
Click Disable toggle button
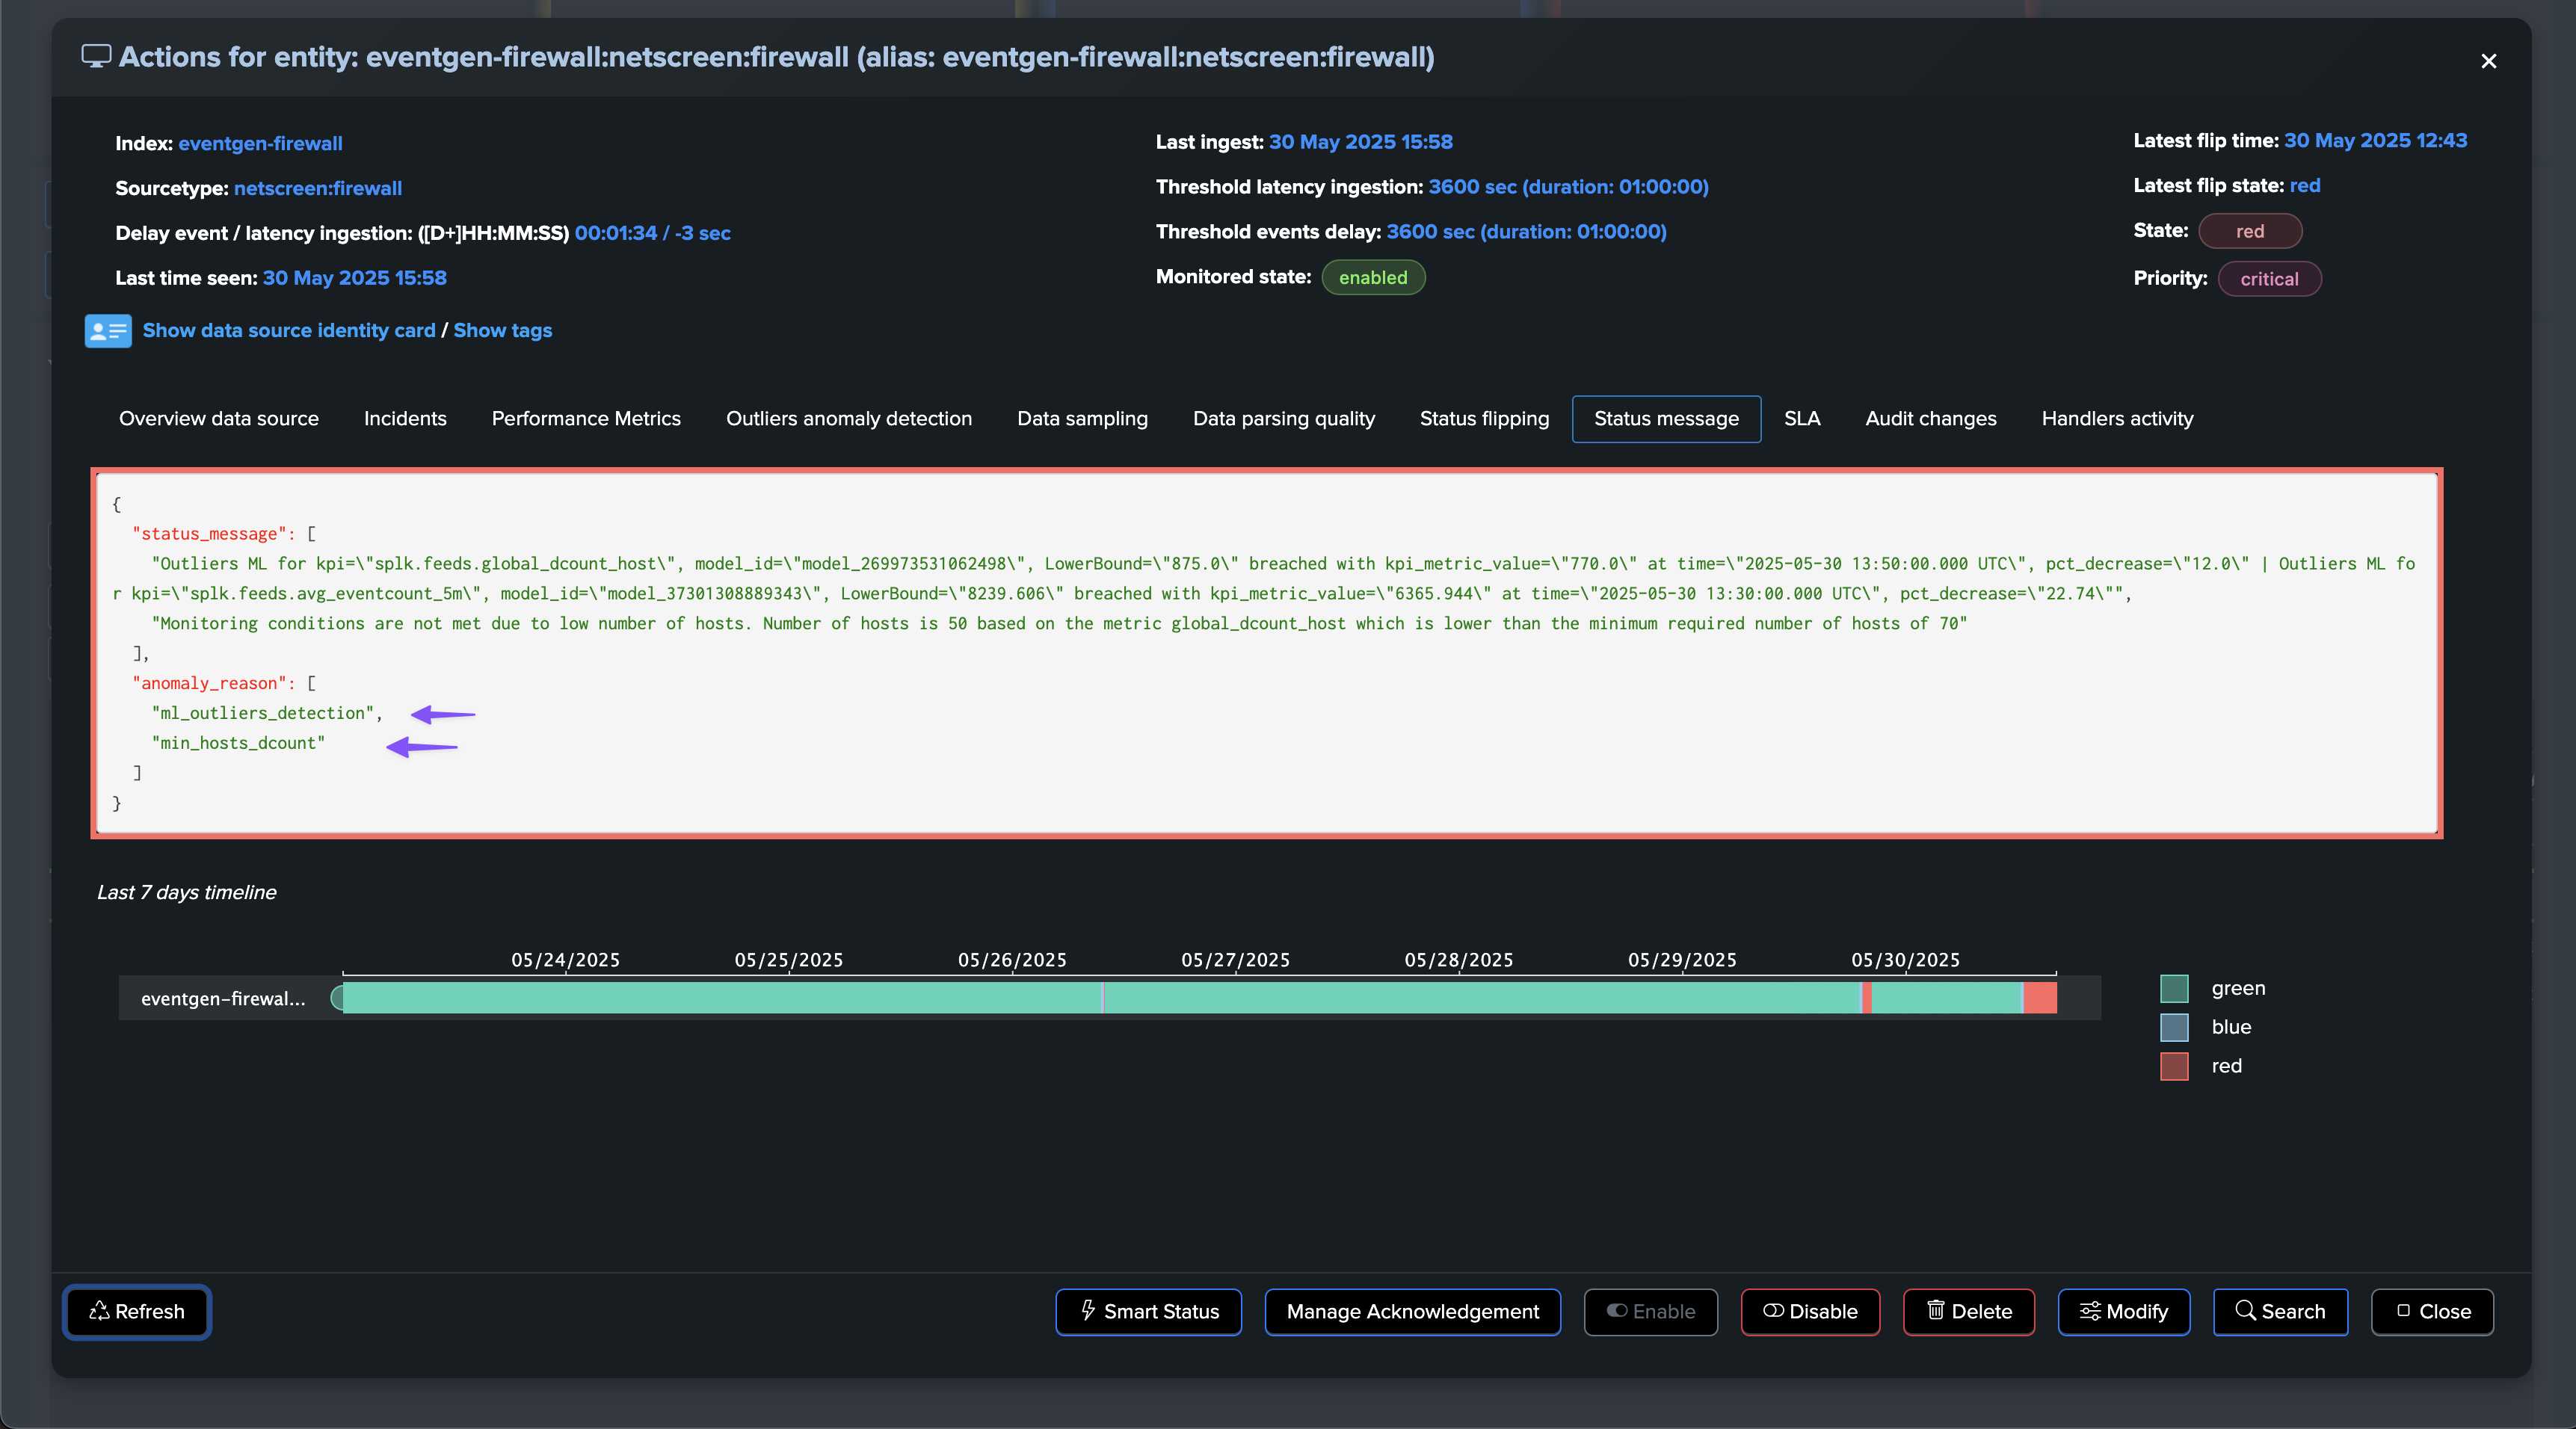tap(1809, 1311)
